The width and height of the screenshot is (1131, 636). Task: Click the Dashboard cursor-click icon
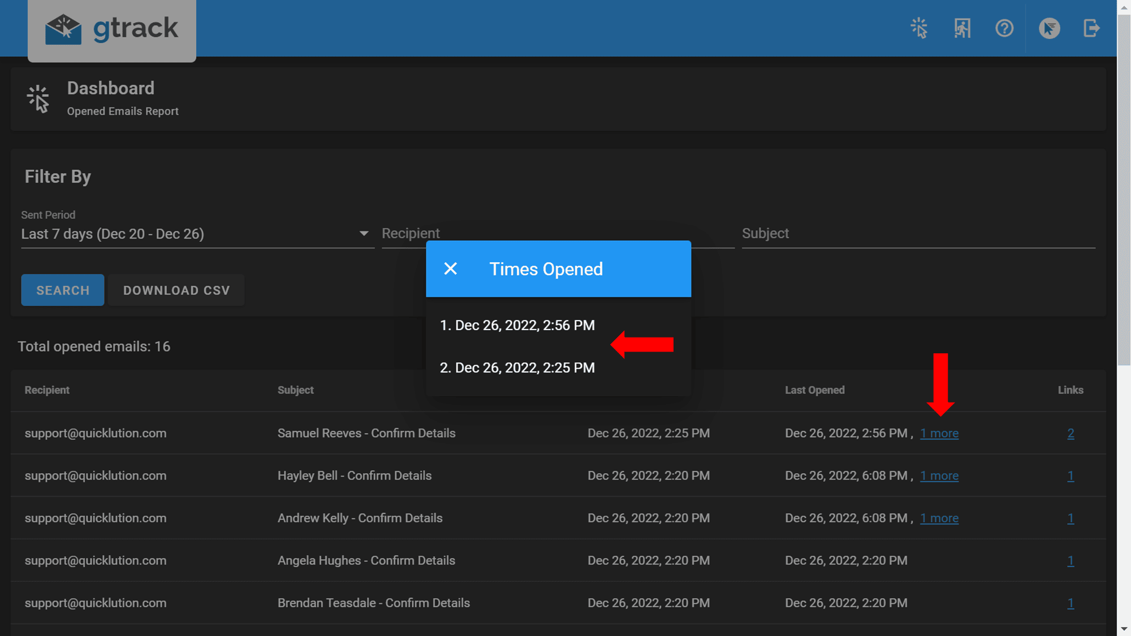click(x=38, y=99)
